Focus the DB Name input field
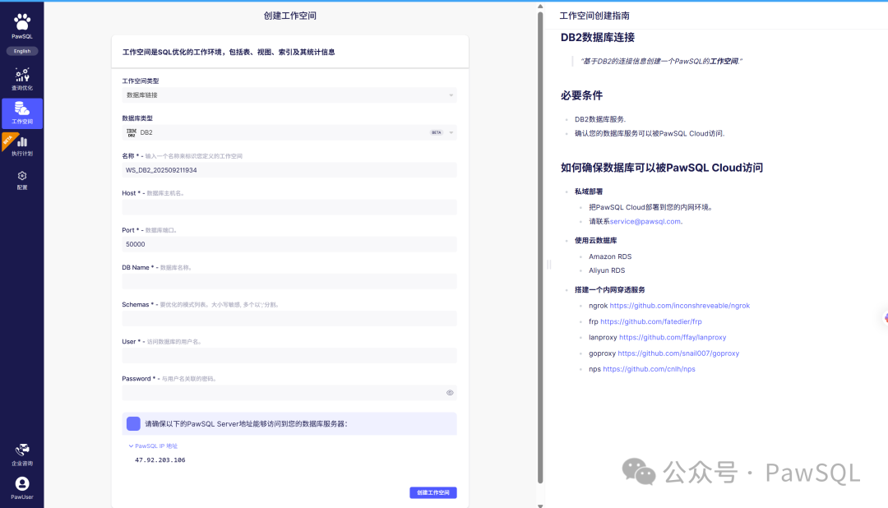This screenshot has height=508, width=888. click(x=289, y=281)
